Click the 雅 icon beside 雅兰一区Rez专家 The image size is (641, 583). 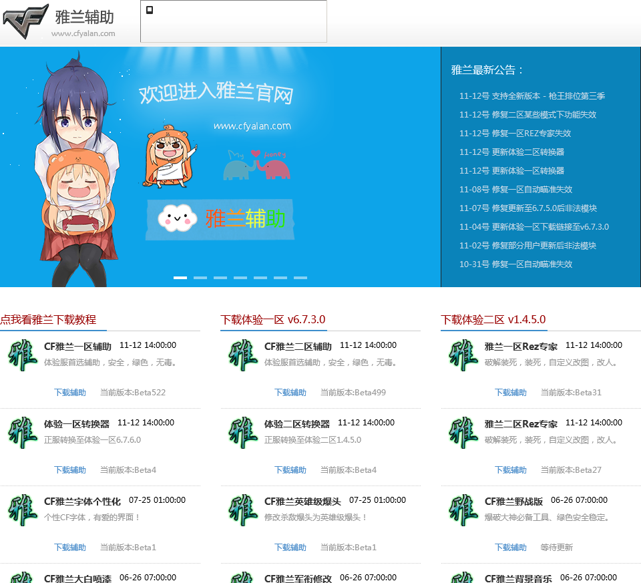[x=463, y=355]
